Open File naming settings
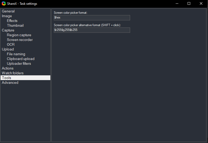The height and width of the screenshot is (143, 208). click(16, 54)
